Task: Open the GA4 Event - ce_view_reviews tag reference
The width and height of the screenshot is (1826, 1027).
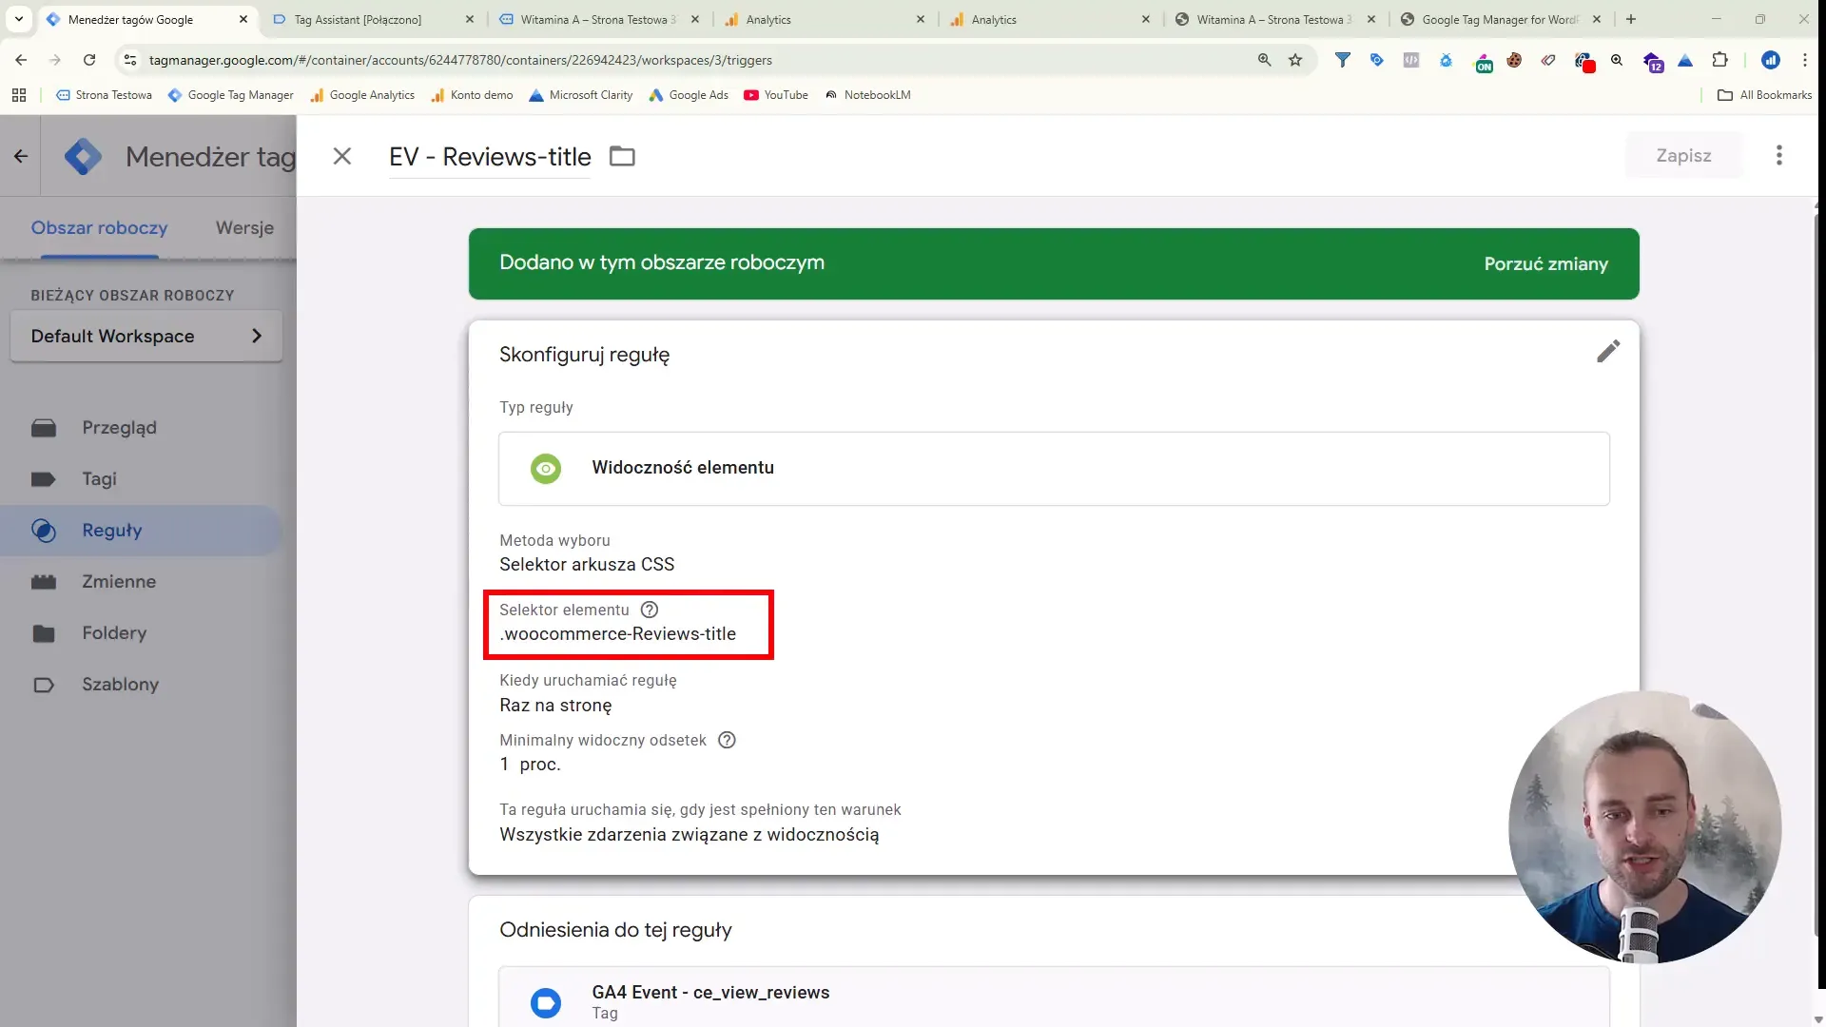Action: [1054, 998]
